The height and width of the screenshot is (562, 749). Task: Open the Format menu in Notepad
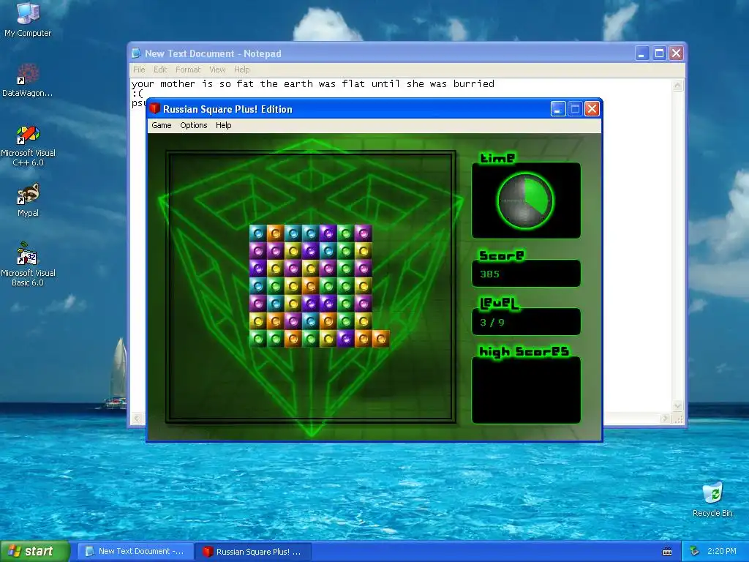[188, 70]
